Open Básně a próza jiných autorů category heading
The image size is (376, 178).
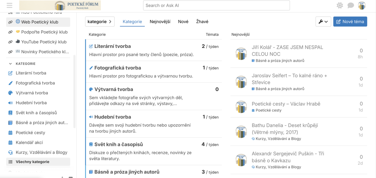pos(127,172)
